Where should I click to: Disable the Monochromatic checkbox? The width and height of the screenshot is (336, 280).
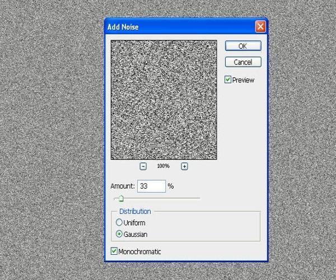(x=114, y=251)
